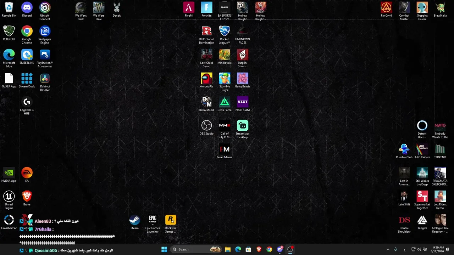
Task: Open Nobody Wants to Die icon
Action: (x=440, y=130)
